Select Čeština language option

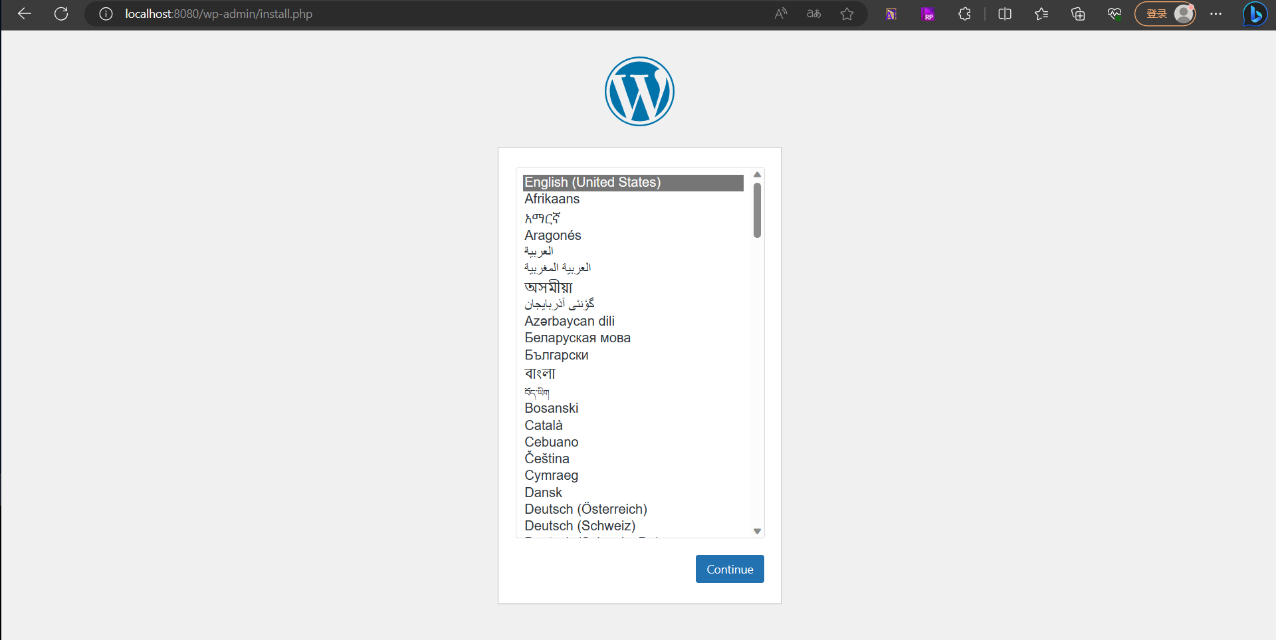(x=633, y=459)
